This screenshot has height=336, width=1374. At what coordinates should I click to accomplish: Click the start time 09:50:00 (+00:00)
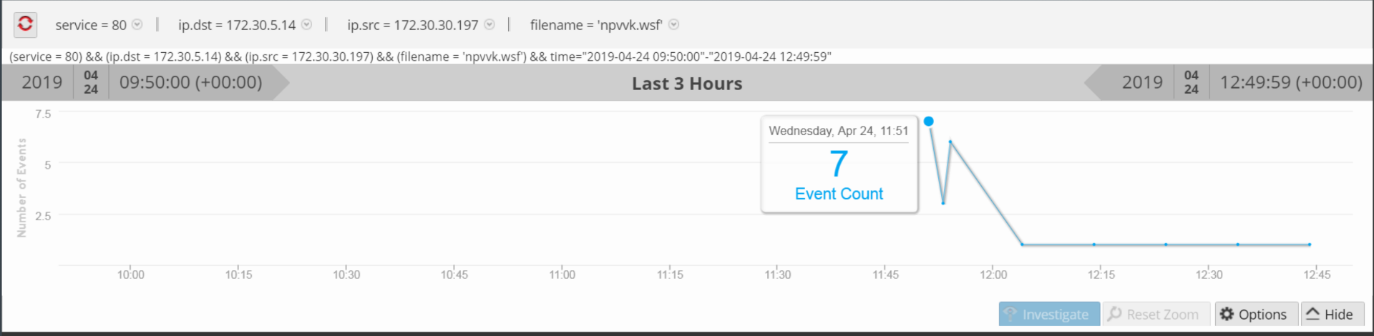190,82
